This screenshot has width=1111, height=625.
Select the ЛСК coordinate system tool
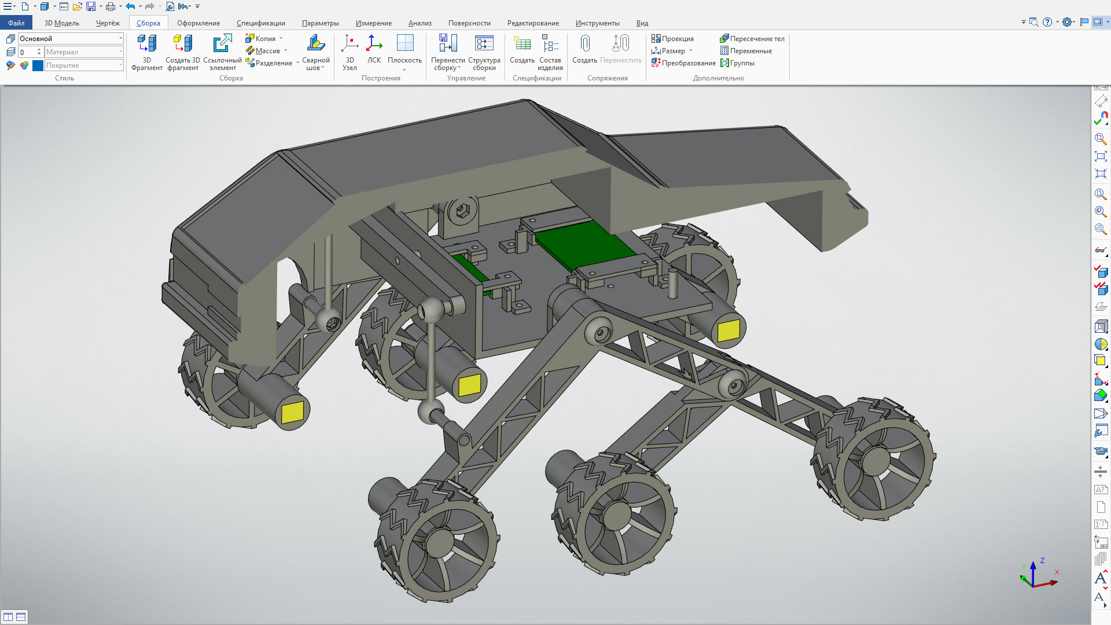374,49
